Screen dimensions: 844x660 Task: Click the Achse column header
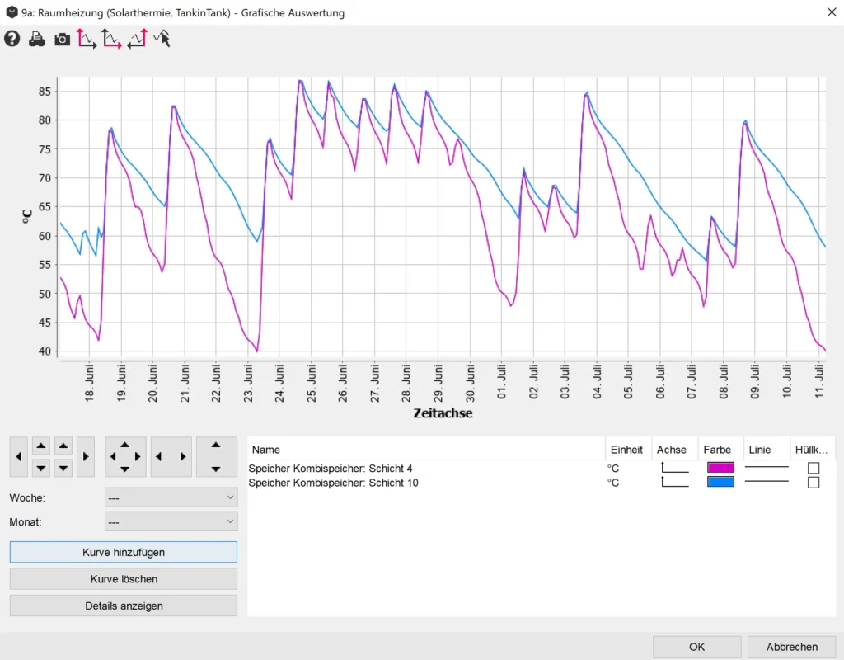pyautogui.click(x=674, y=450)
